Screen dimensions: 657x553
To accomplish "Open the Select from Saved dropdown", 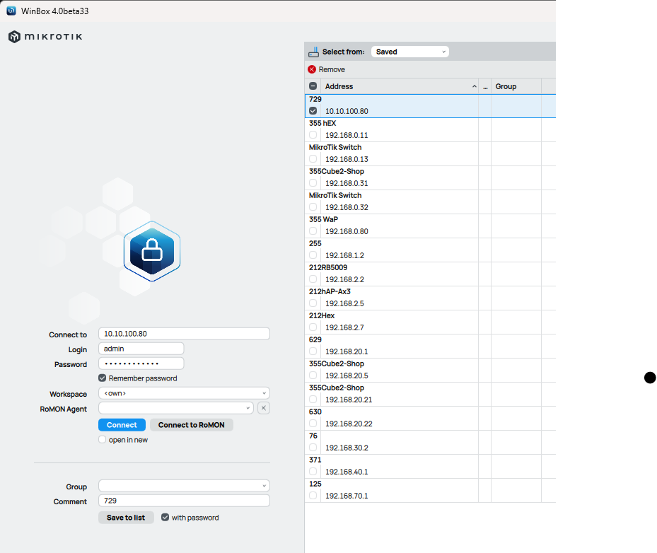I will (409, 52).
